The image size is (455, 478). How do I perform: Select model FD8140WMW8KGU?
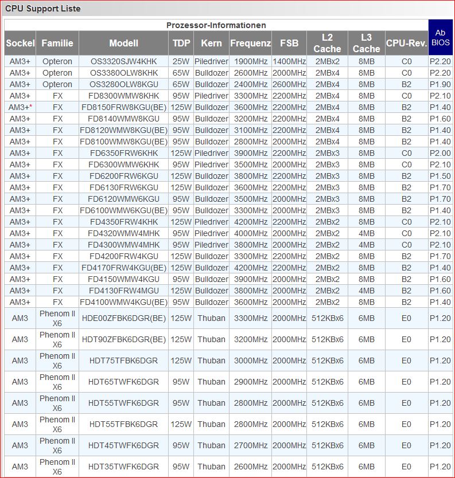point(123,119)
